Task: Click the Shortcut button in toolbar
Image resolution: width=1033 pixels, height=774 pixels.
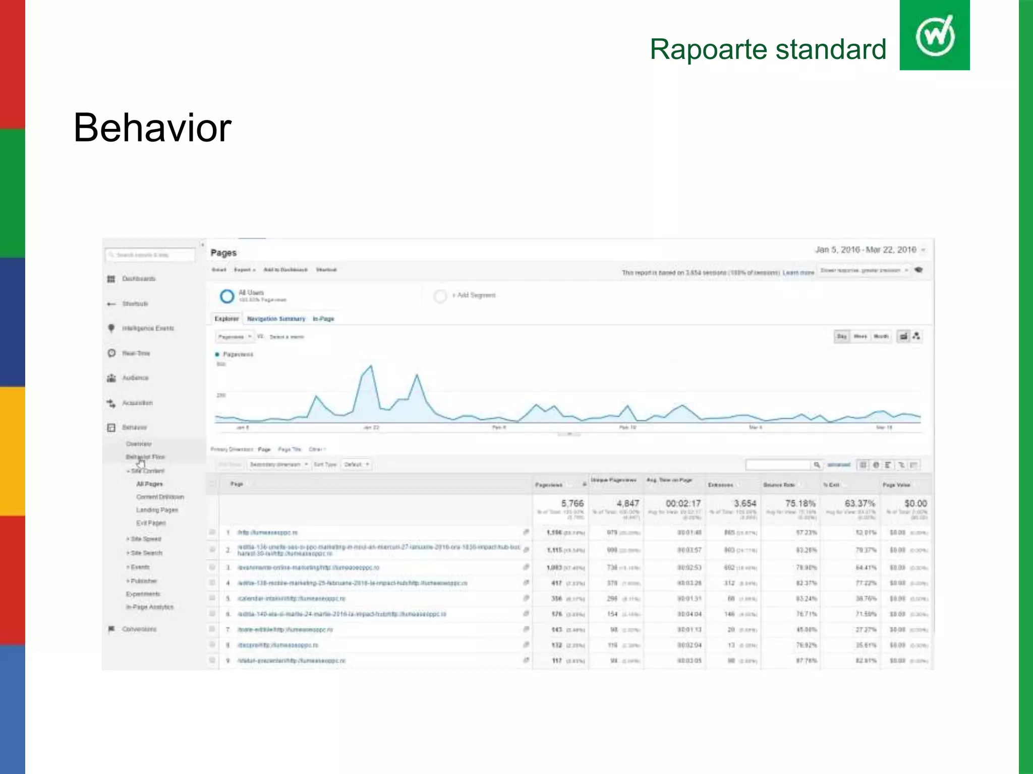Action: 326,270
